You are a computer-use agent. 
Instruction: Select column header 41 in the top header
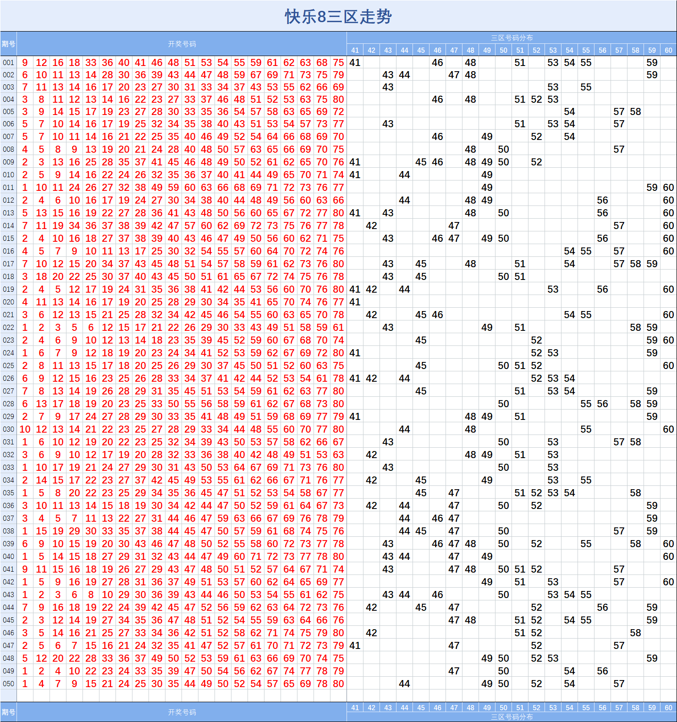click(355, 50)
